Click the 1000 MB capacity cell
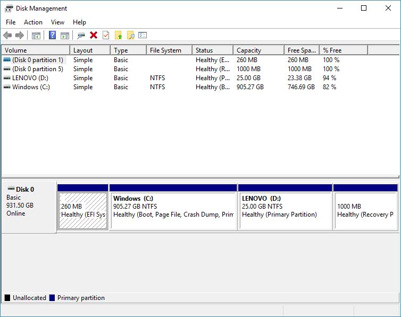This screenshot has width=401, height=317. click(x=248, y=69)
